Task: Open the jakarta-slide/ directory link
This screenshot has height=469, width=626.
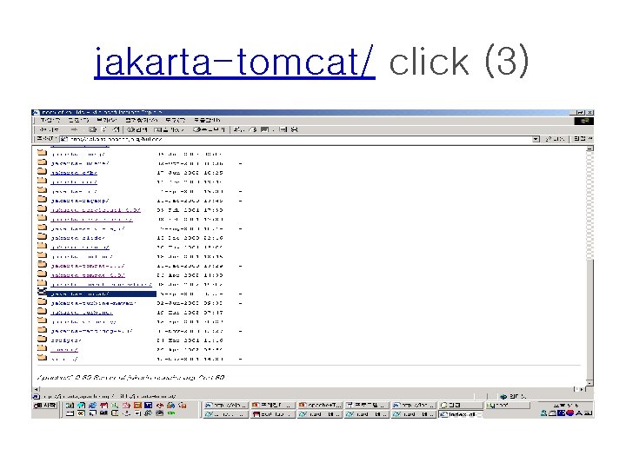Action: 78,238
